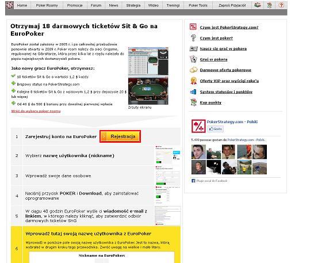
Task: Click the PokerStrategy logo in the Facebook box
Action: [198, 126]
